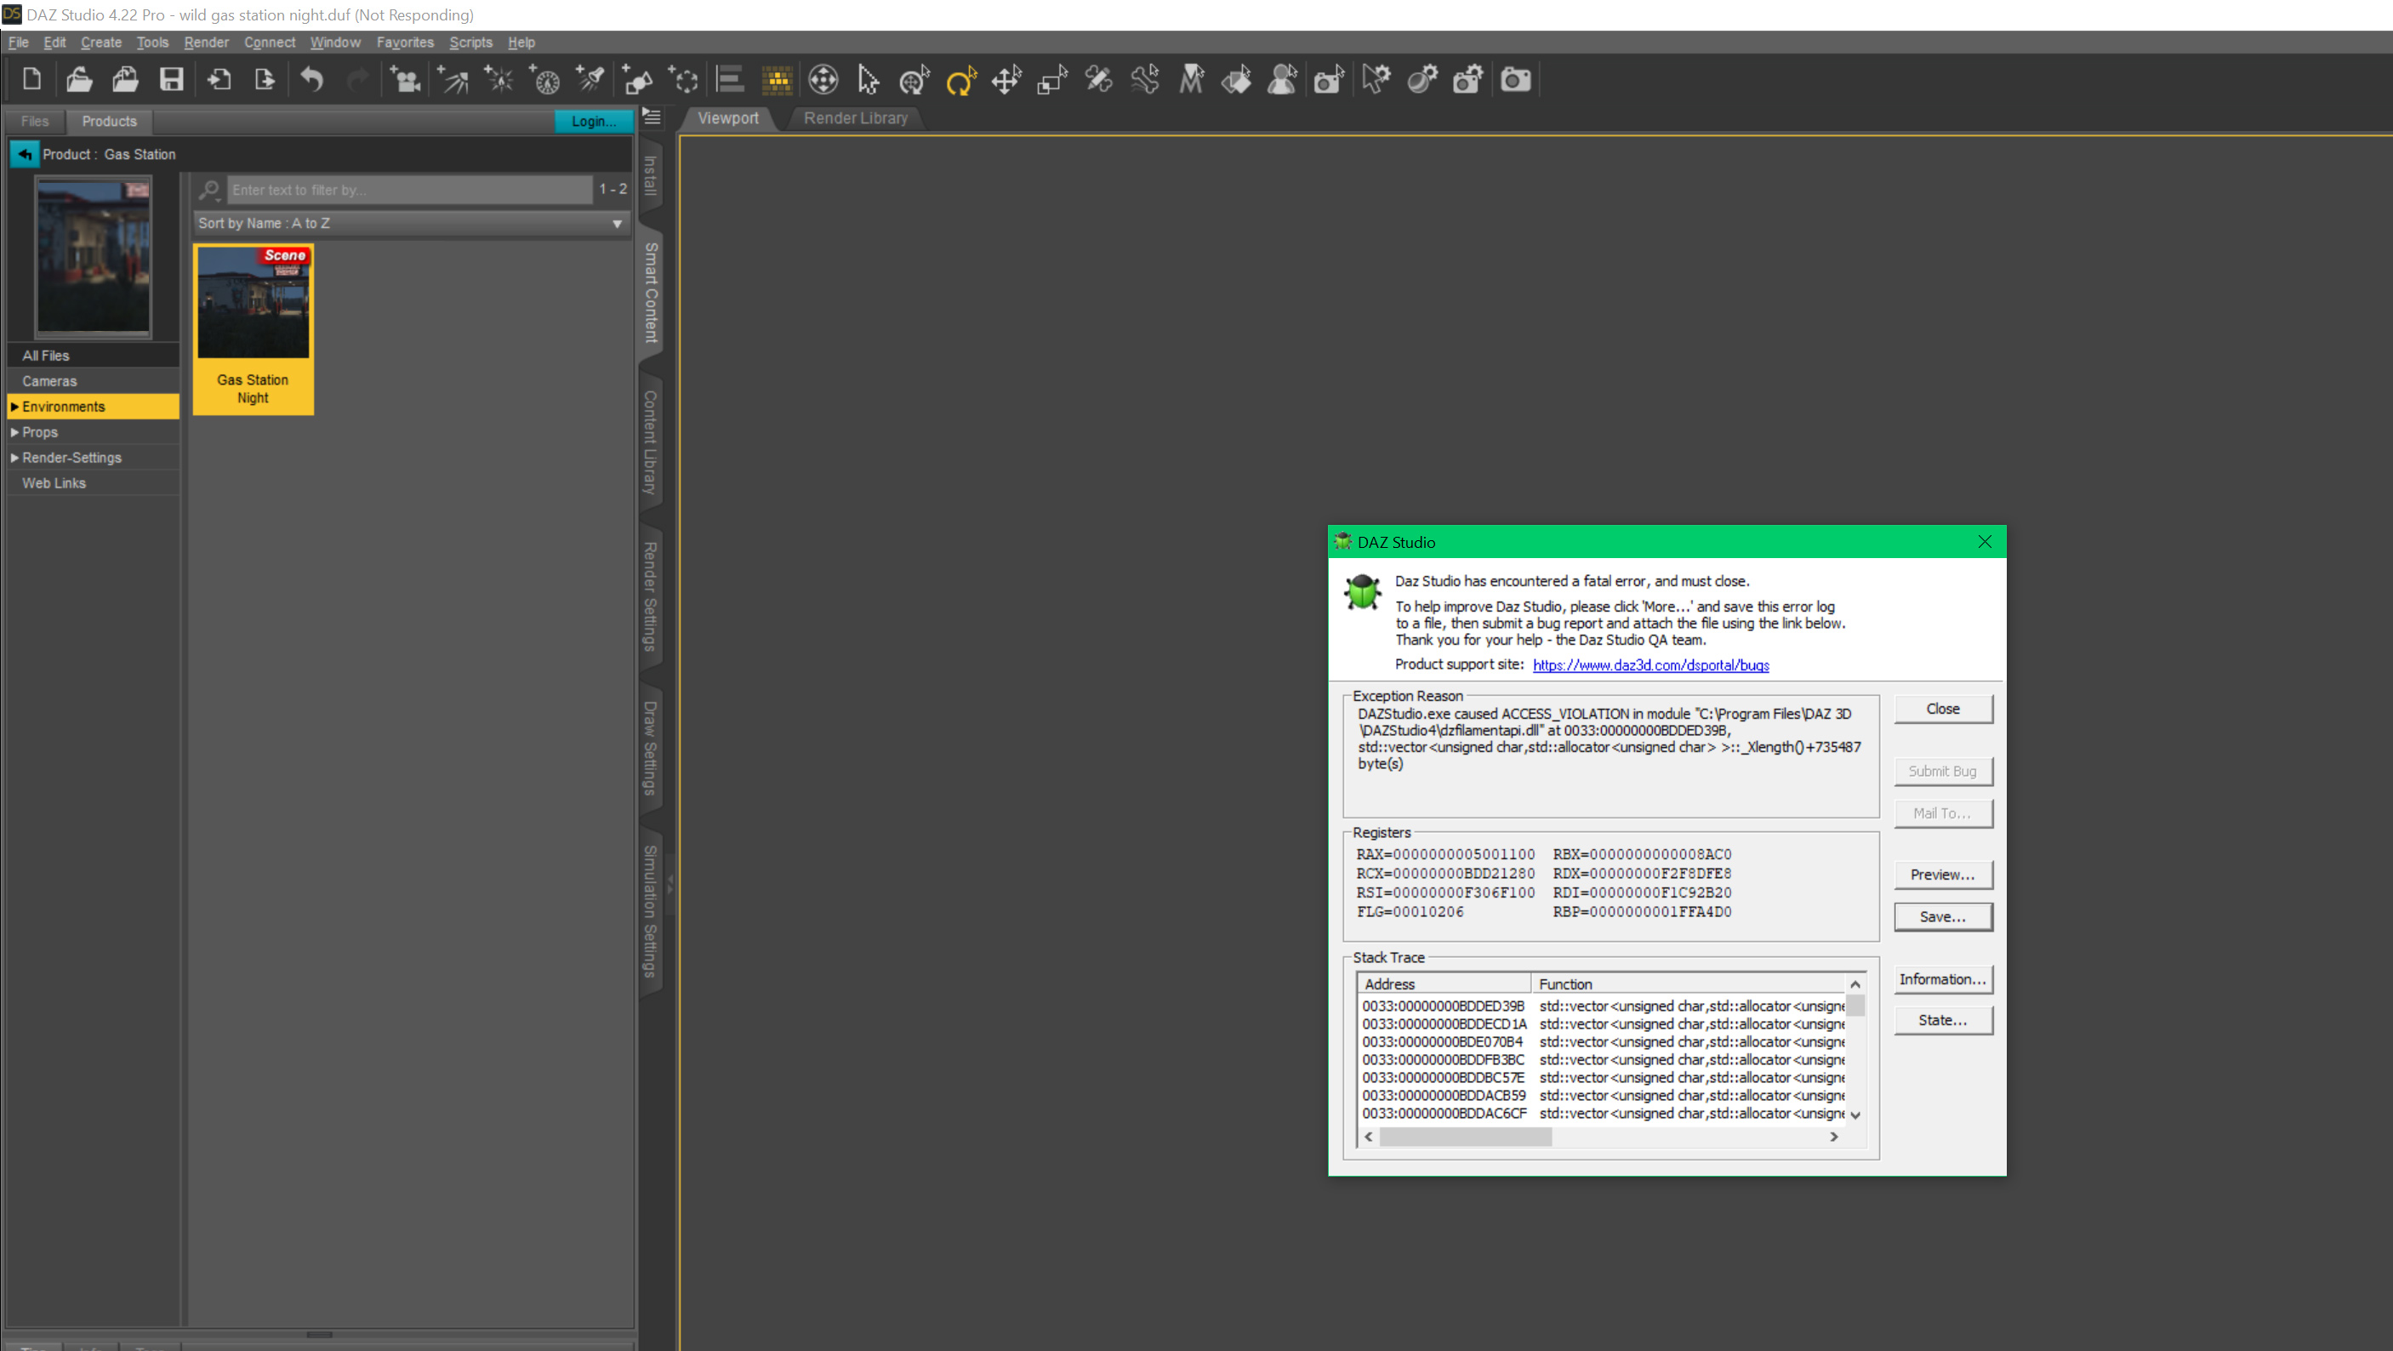Viewport: 2393px width, 1351px height.
Task: Click the Gas Station Night scene thumbnail
Action: point(253,303)
